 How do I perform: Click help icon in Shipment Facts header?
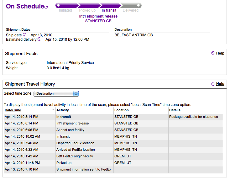pos(213,53)
